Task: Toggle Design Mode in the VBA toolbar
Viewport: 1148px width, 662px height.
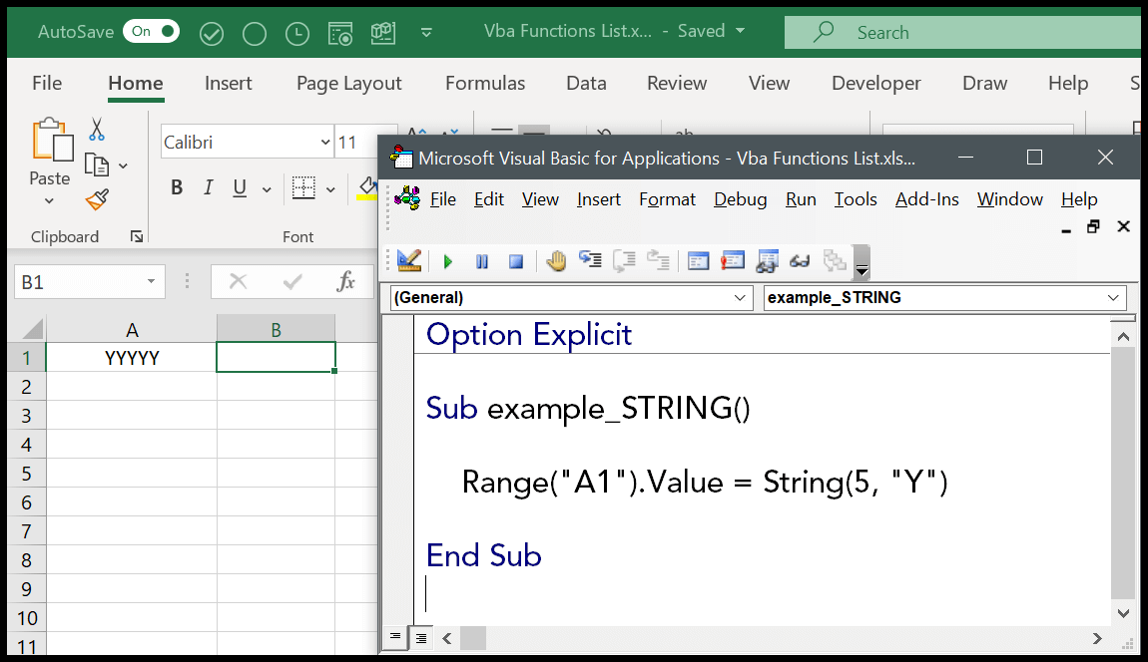Action: point(556,261)
